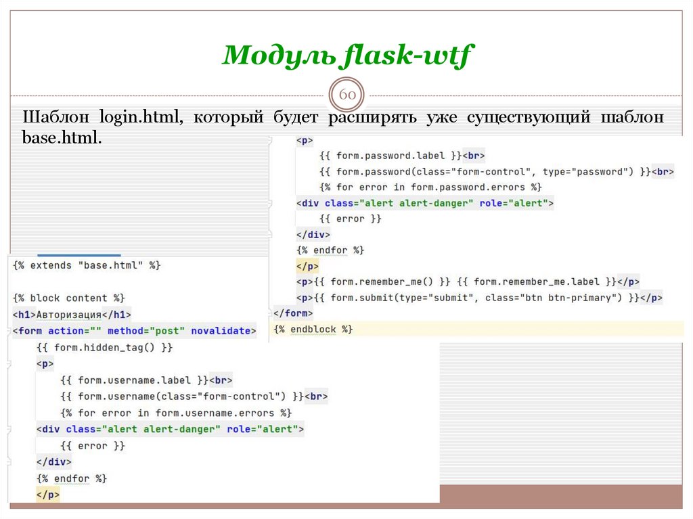Click '{{ form.remember_me.label }}' expression
The image size is (693, 519).
537,282
